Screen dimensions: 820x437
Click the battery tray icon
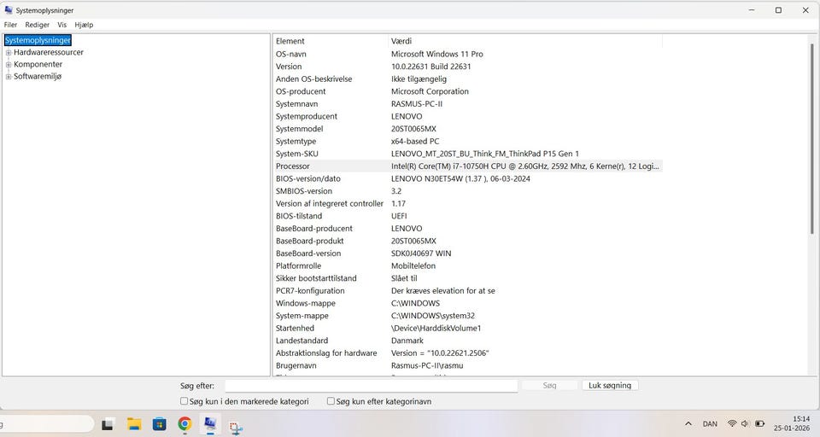(759, 423)
